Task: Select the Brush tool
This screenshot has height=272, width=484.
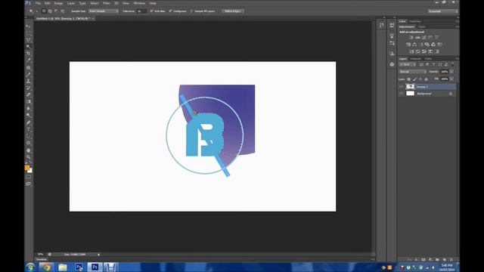Action: click(29, 74)
